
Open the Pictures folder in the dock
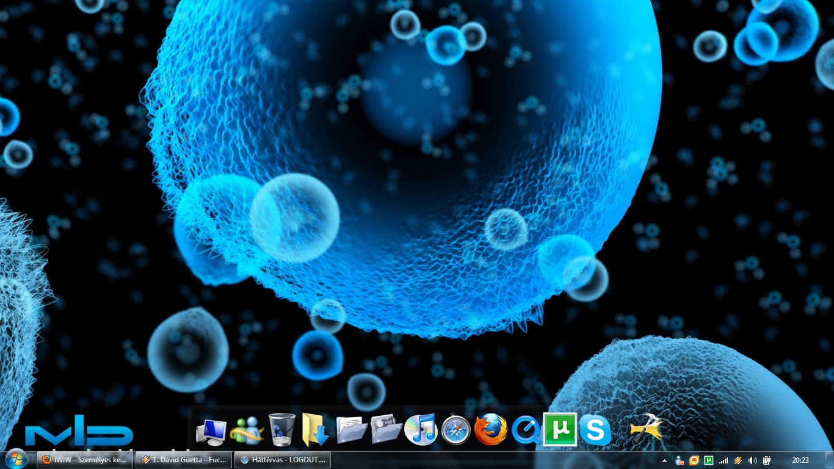[386, 429]
